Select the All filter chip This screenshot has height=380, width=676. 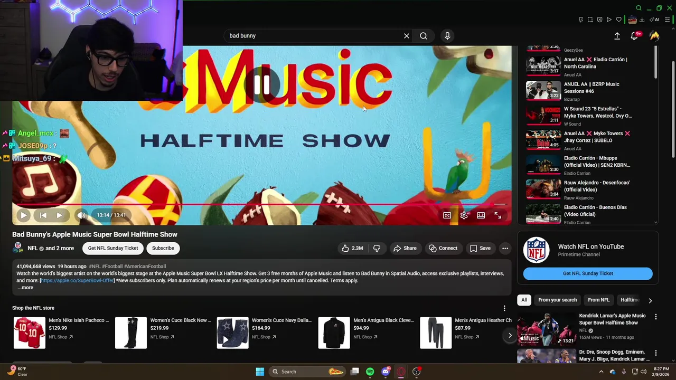(x=524, y=300)
